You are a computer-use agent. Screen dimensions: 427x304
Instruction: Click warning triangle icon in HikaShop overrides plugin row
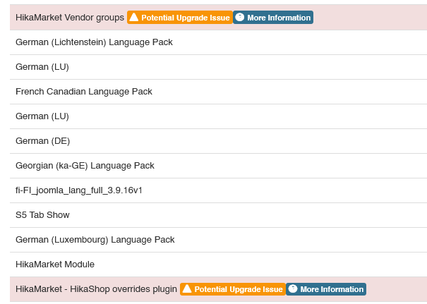point(187,288)
